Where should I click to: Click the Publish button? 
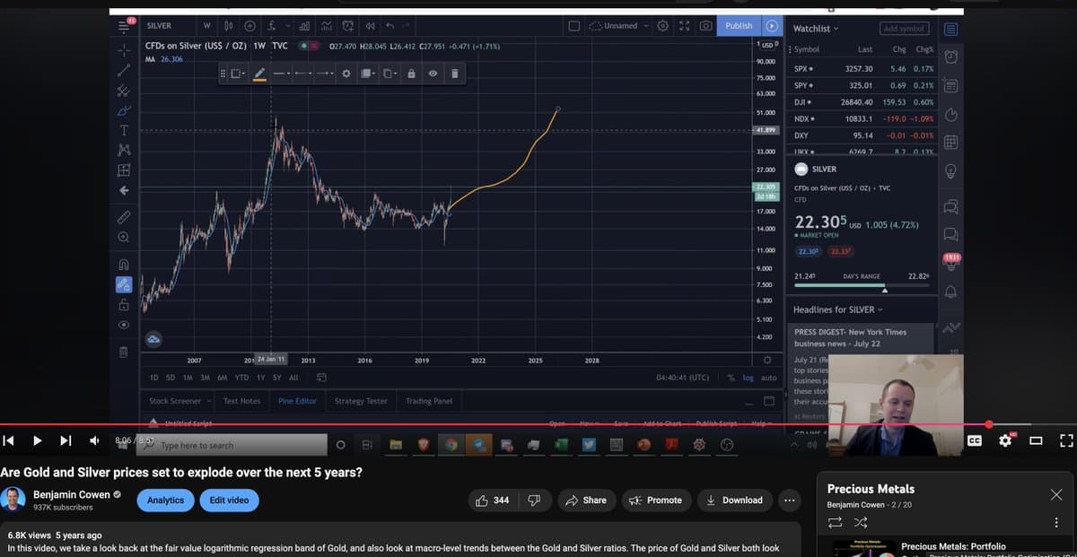[x=738, y=26]
